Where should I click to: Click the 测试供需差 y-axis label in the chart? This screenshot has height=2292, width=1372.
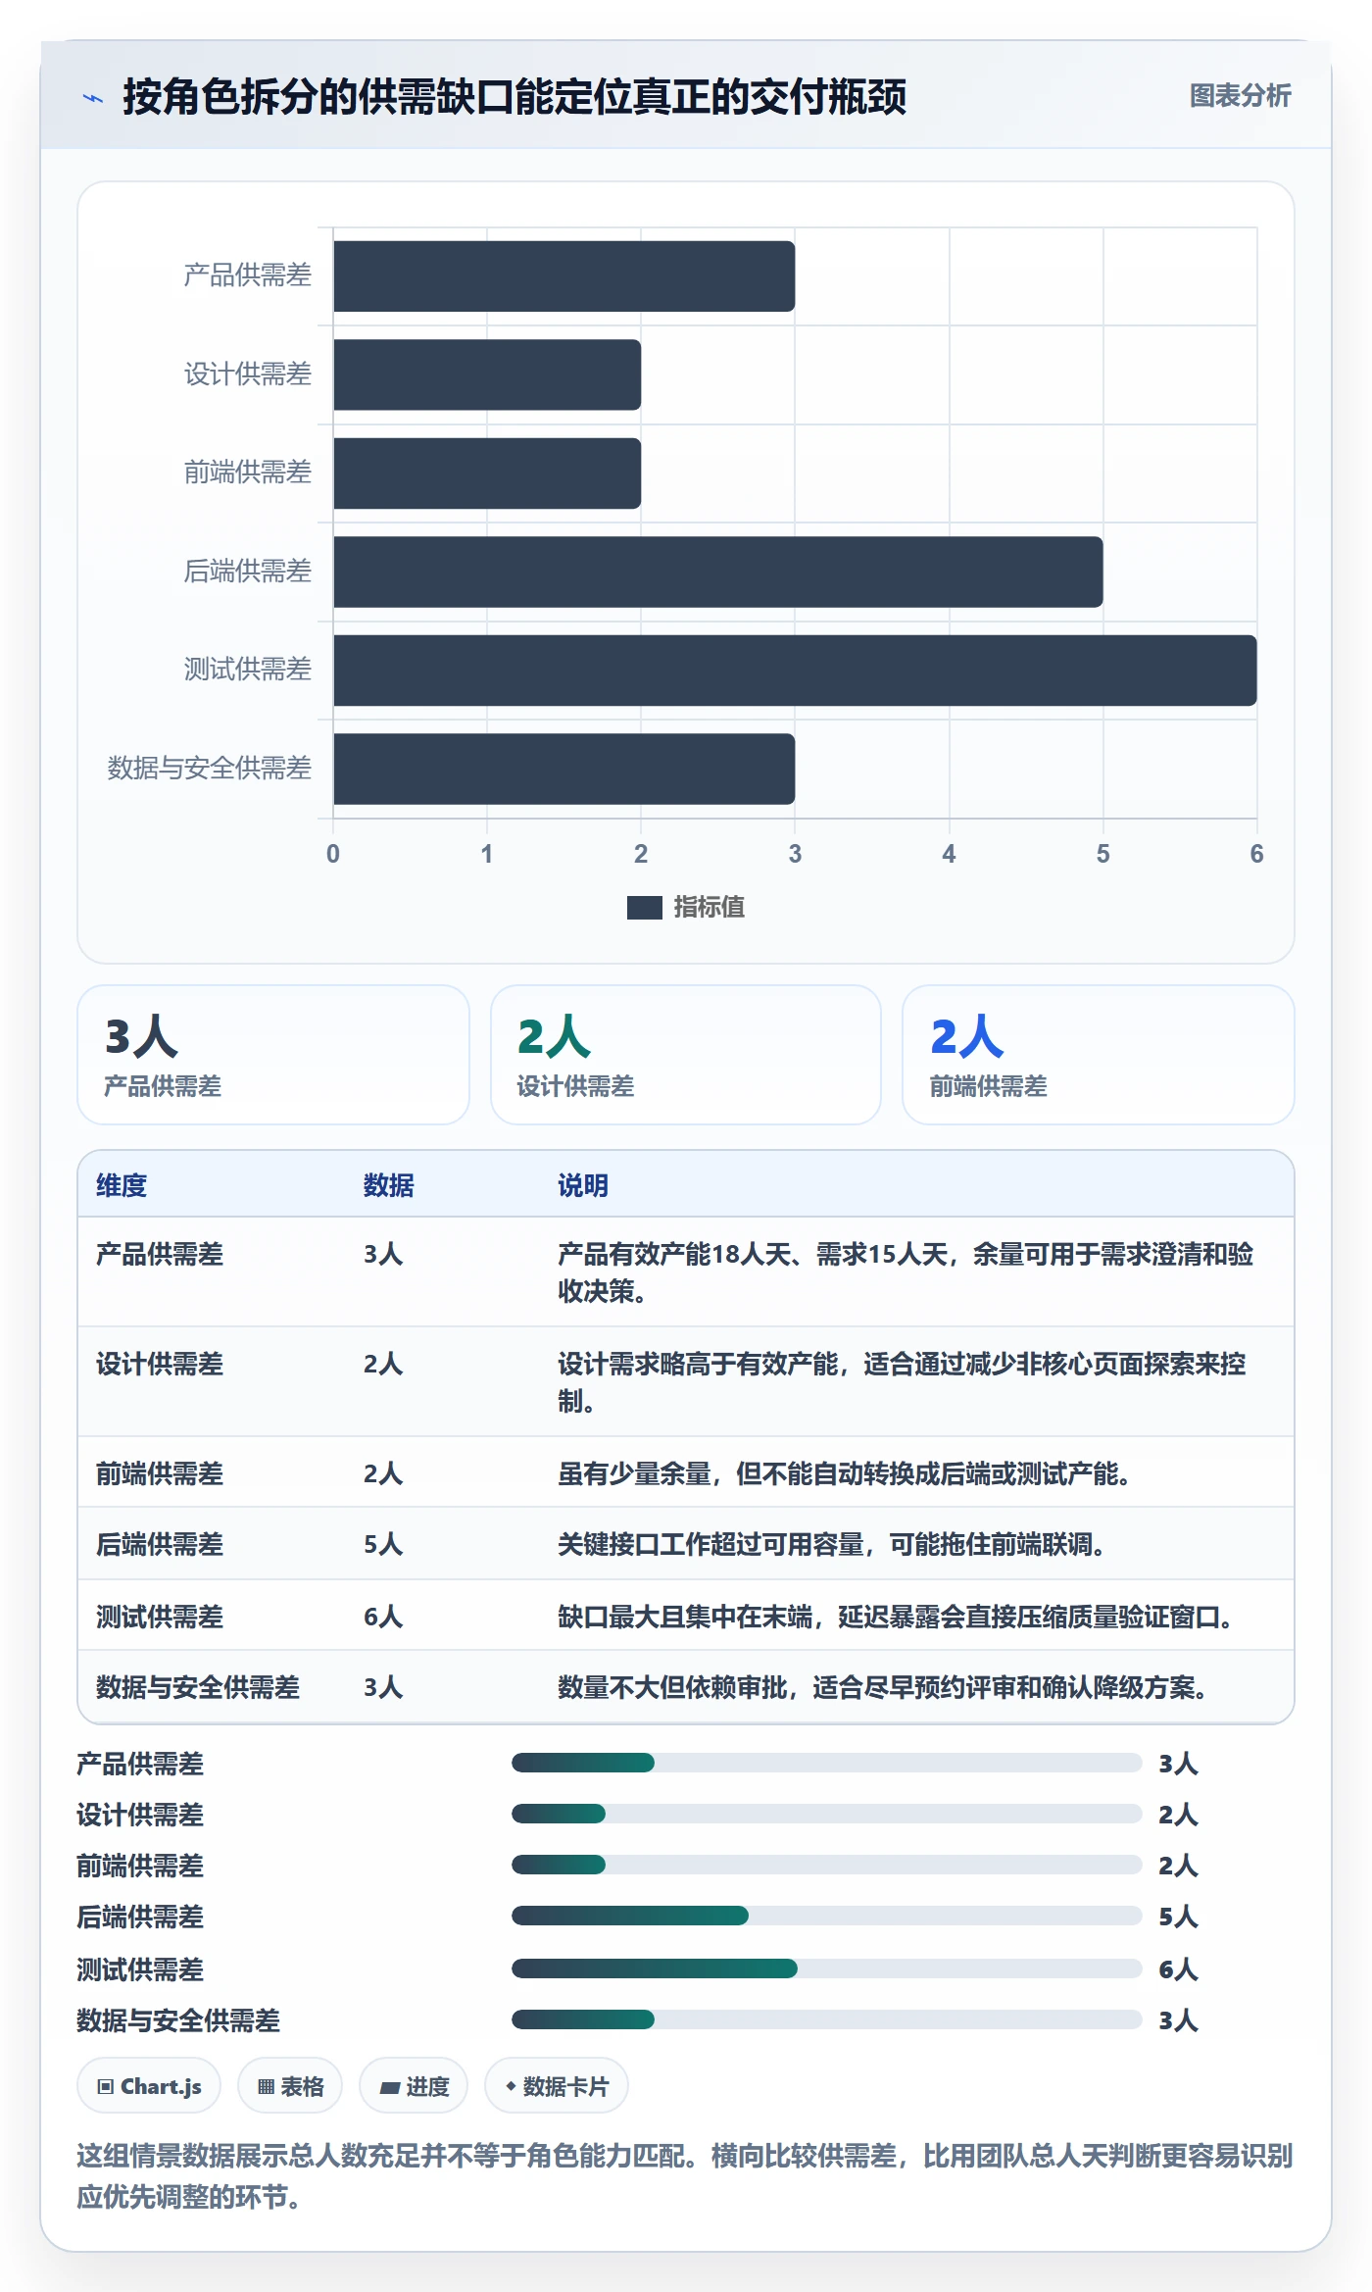pos(248,670)
